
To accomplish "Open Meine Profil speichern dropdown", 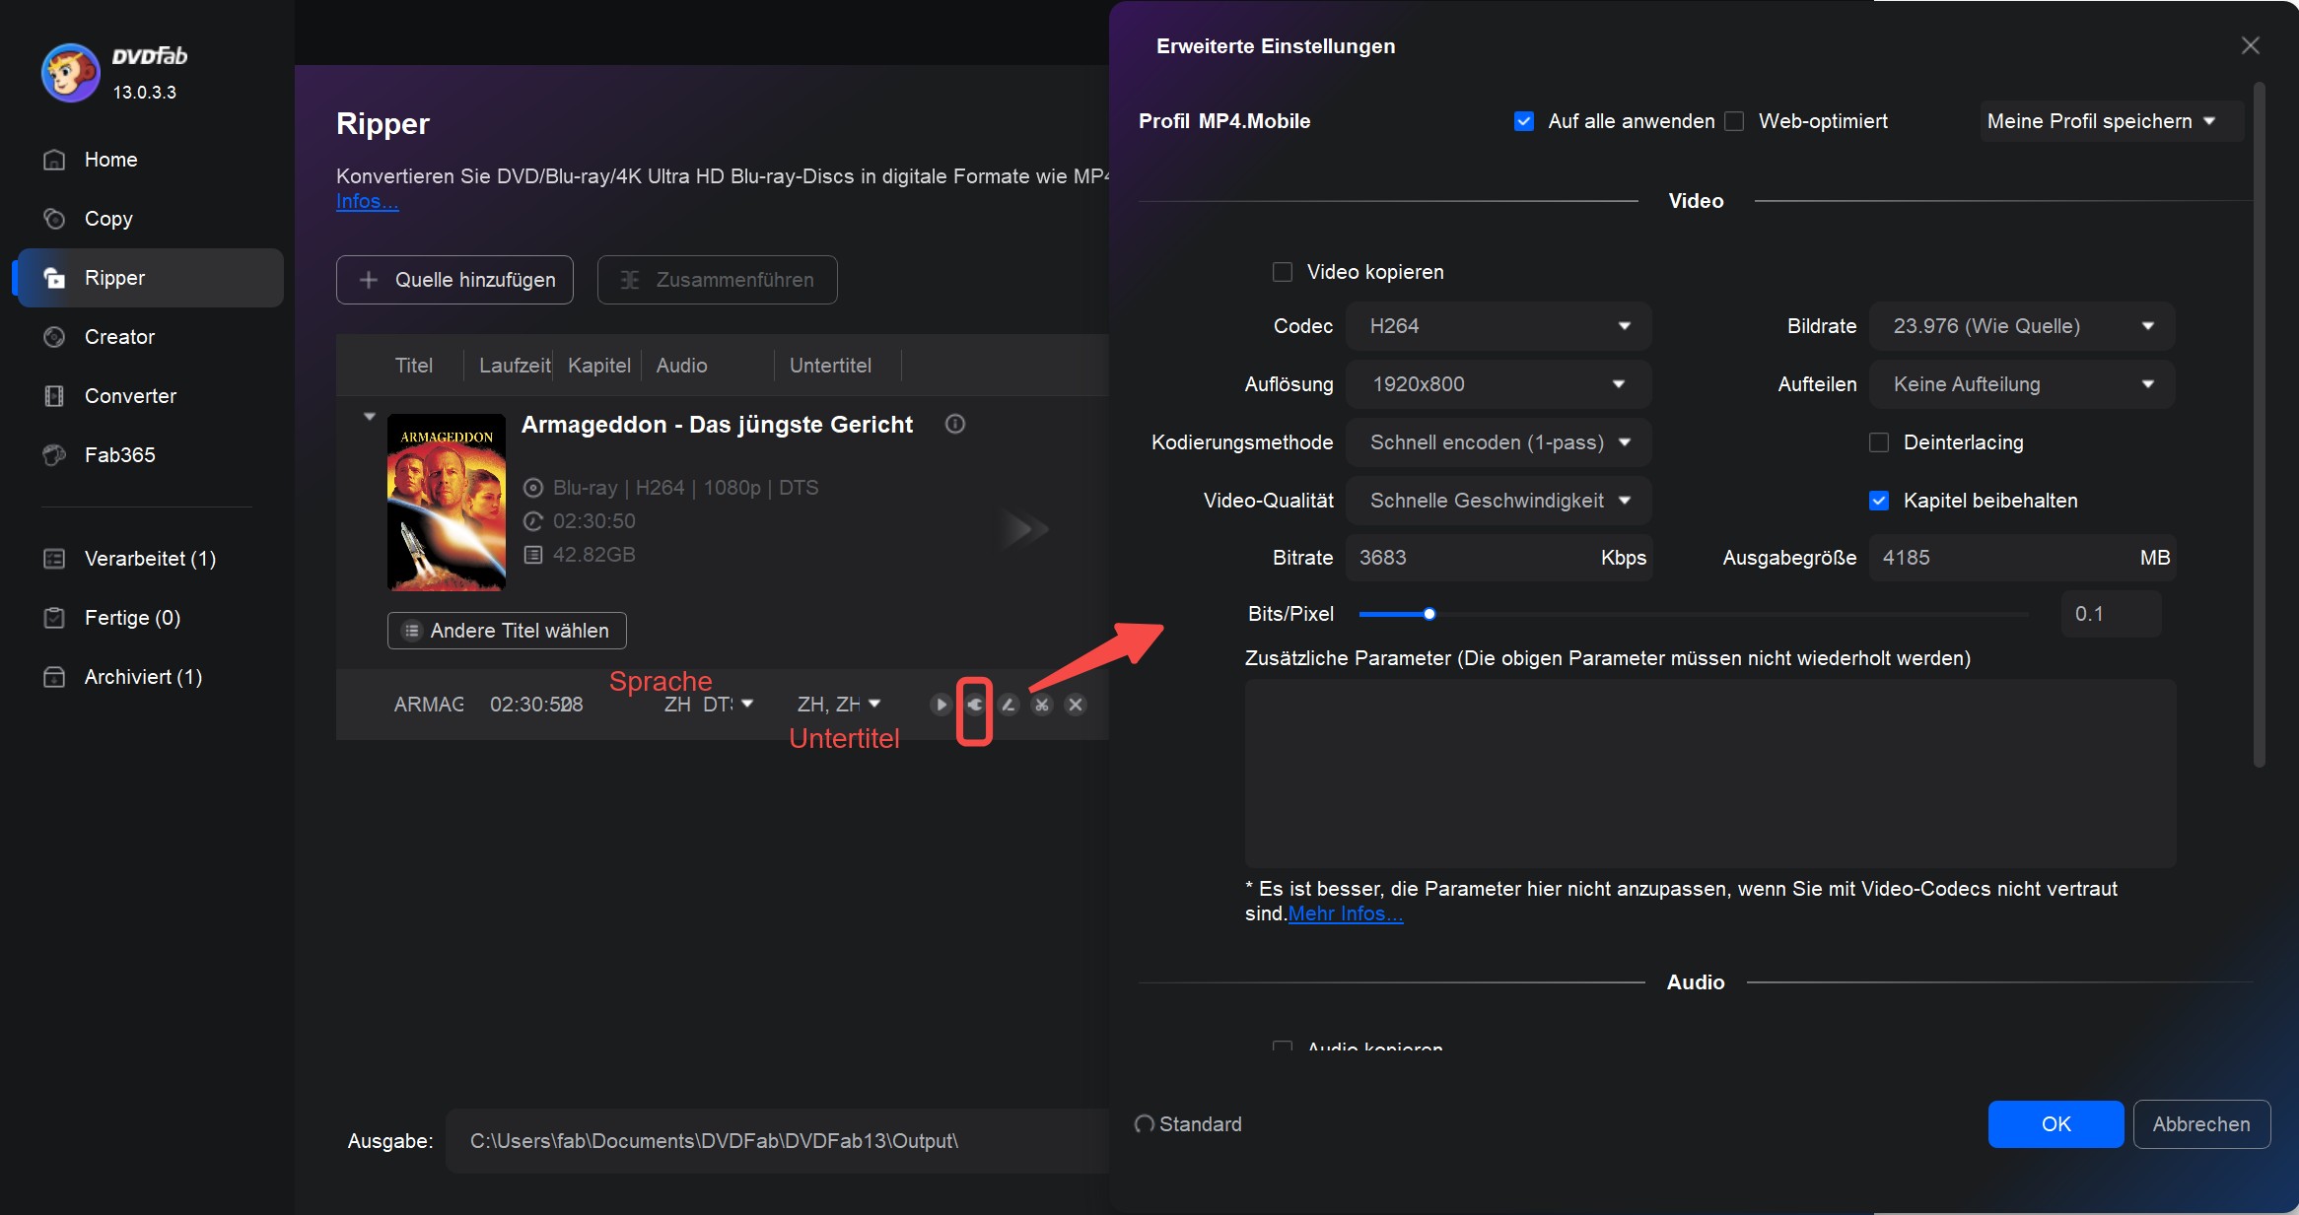I will pos(2112,121).
